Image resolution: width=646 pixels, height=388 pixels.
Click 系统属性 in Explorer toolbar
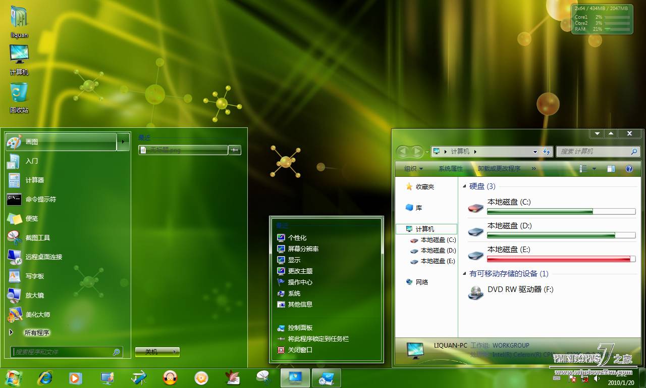tap(451, 169)
